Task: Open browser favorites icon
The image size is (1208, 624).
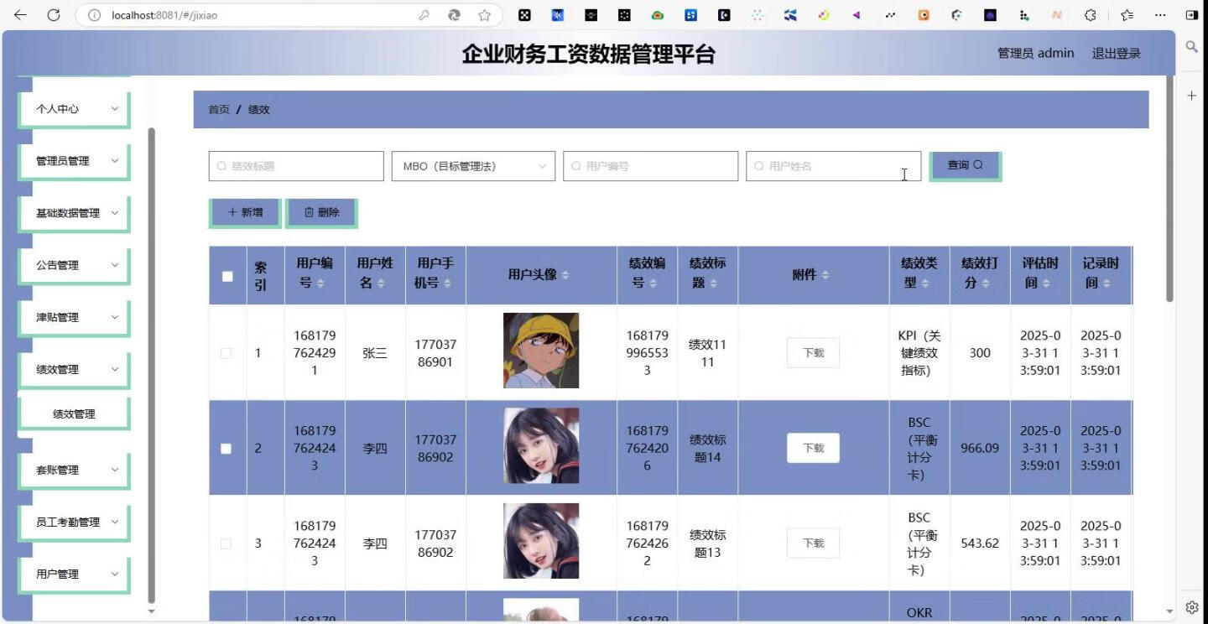Action: 1126,15
